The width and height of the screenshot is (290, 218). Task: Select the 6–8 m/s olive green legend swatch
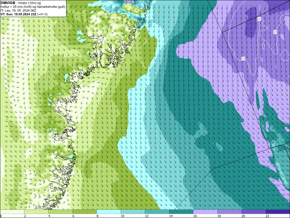(84, 212)
